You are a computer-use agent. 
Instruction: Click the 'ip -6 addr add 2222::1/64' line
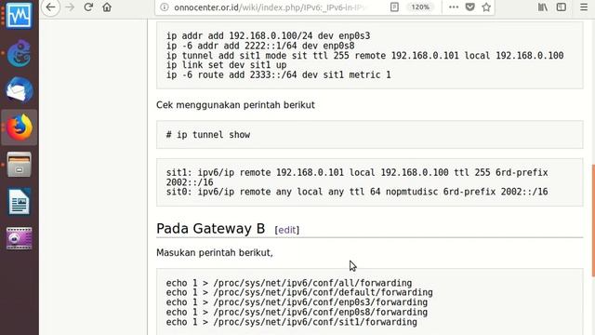260,46
